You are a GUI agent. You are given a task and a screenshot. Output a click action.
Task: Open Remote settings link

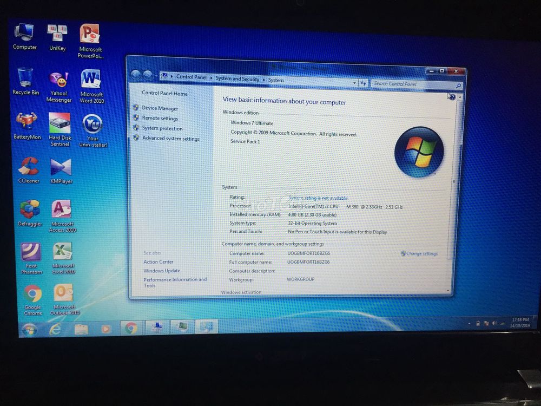point(160,118)
